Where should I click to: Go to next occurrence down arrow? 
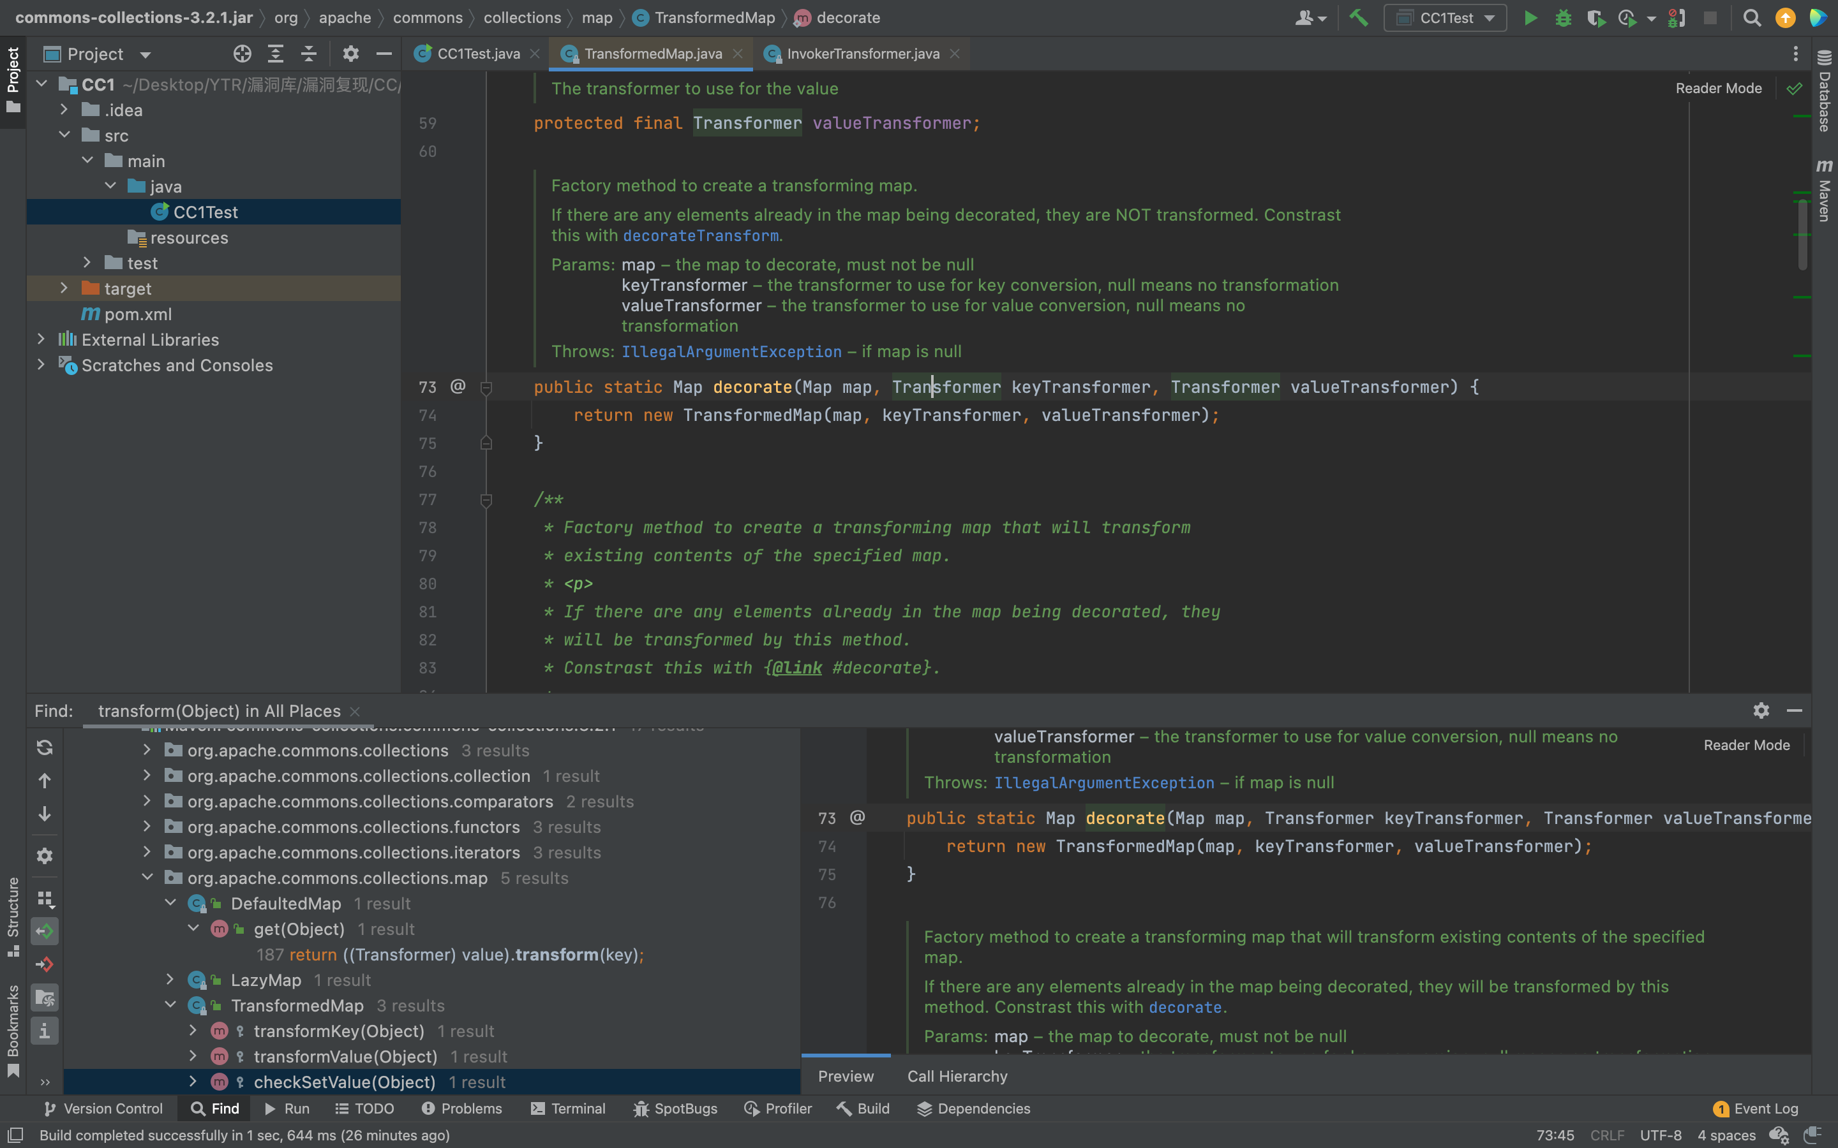coord(45,814)
